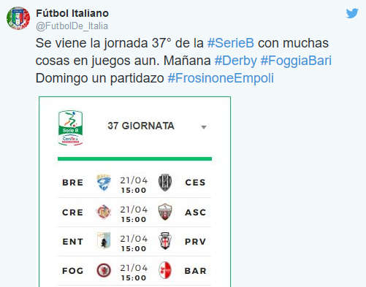This screenshot has height=287, width=366.
Task: Click the Twitter bird logo icon
Action: point(352,13)
